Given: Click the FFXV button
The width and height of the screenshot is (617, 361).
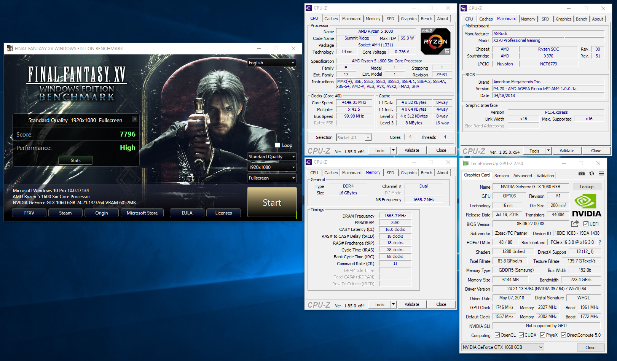Looking at the screenshot, I should [x=29, y=213].
